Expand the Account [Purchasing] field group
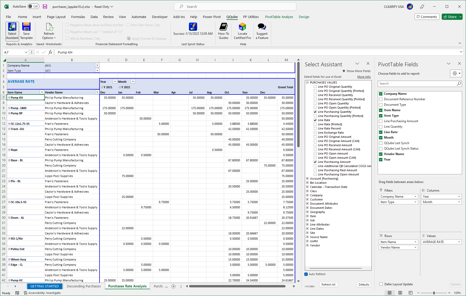Screen dimensions: 466x296 coord(307,179)
